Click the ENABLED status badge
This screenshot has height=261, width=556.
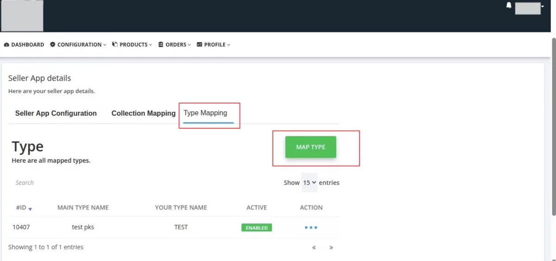(x=257, y=228)
